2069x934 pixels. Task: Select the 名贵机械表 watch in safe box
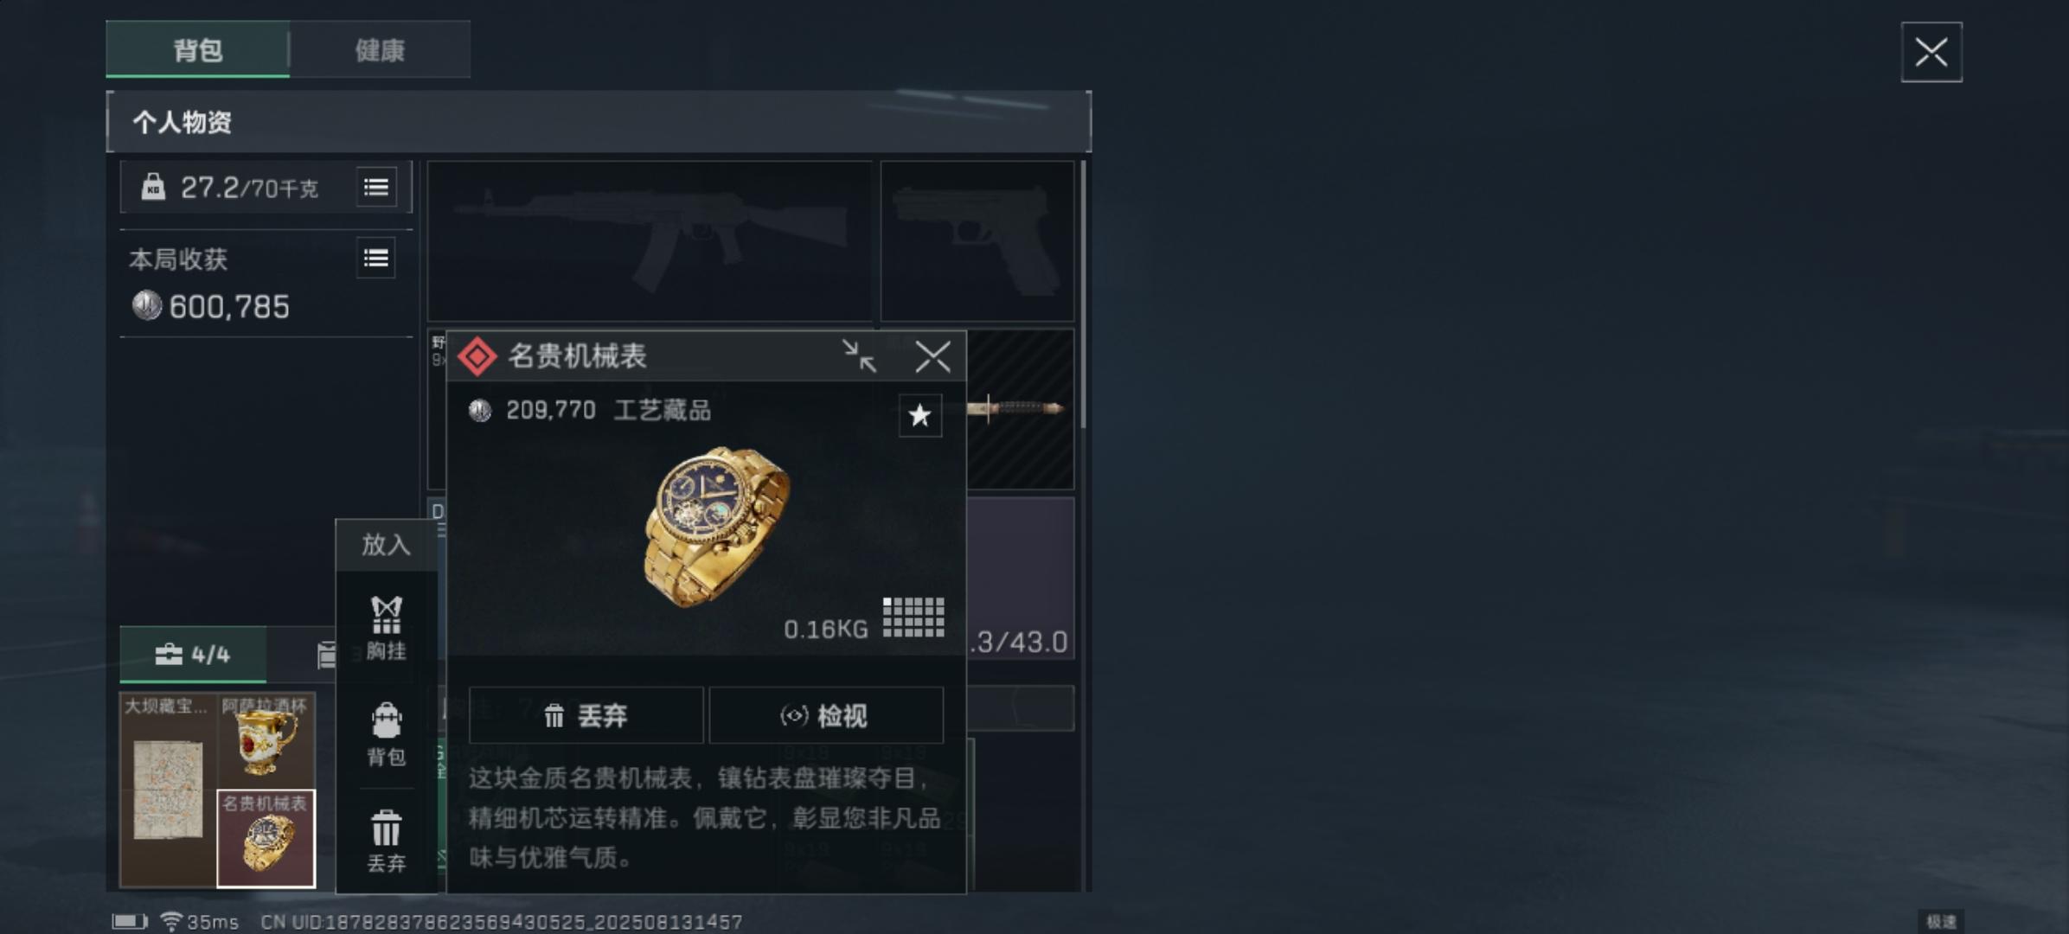(266, 838)
